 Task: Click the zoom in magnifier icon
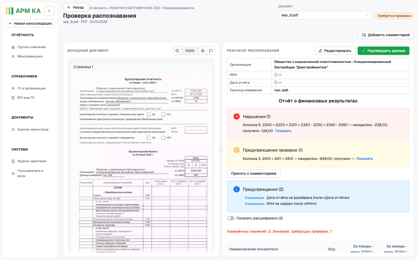203,51
